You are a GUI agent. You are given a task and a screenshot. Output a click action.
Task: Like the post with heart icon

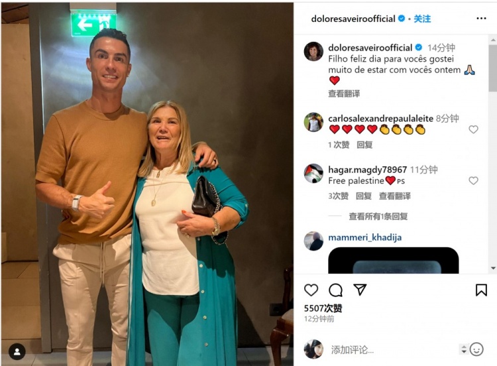311,290
